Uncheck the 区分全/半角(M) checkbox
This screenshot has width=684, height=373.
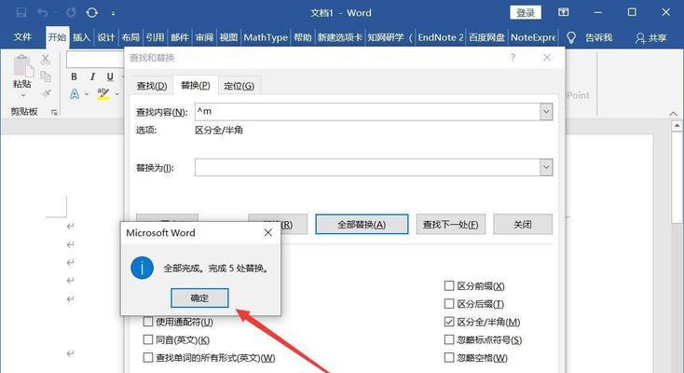point(449,322)
